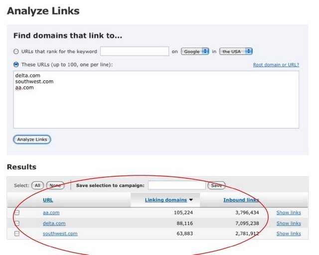This screenshot has height=255, width=319.
Task: Click the 105,224 linking domains value
Action: tap(183, 213)
